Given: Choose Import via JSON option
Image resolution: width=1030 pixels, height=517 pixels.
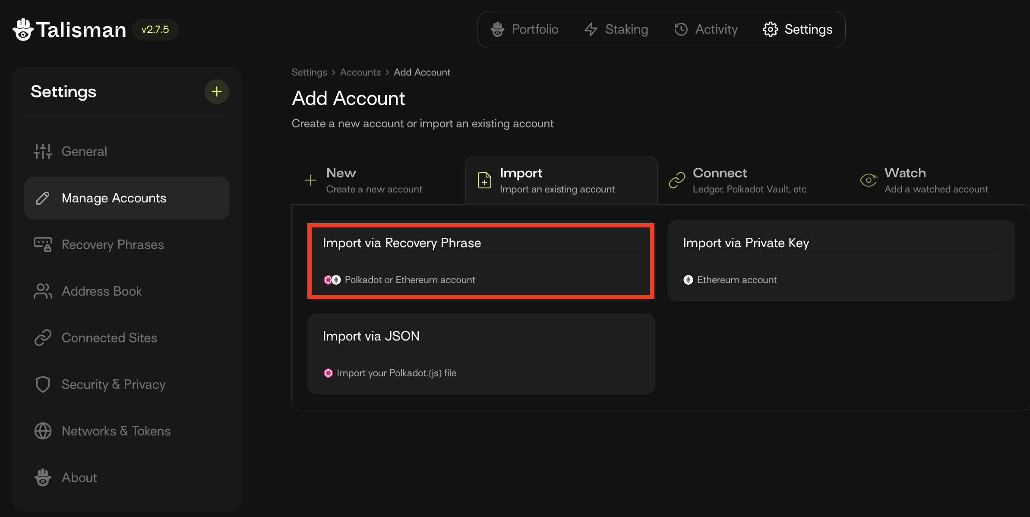Looking at the screenshot, I should pyautogui.click(x=480, y=353).
